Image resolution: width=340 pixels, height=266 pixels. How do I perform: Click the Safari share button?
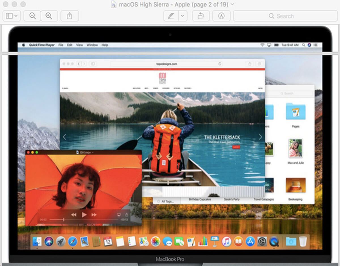(x=250, y=64)
